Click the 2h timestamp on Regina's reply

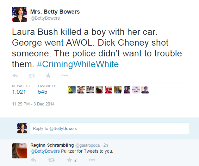(x=106, y=145)
